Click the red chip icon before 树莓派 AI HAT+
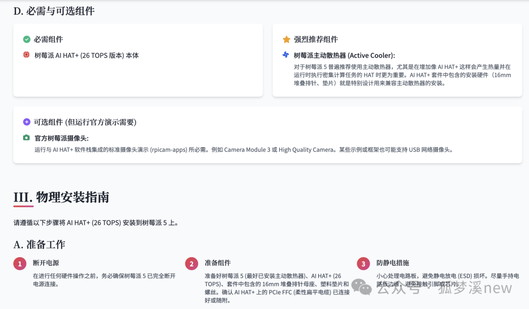This screenshot has height=309, width=529. tap(26, 55)
